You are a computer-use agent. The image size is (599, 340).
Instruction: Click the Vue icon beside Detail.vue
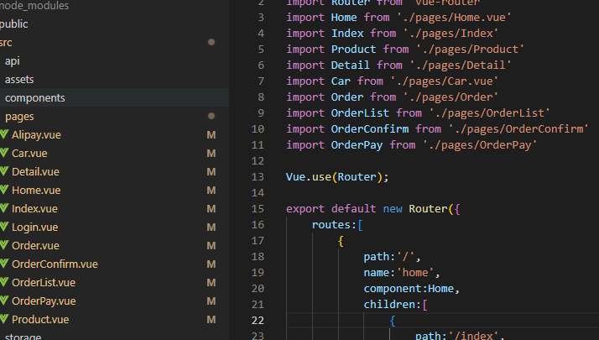[x=4, y=171]
